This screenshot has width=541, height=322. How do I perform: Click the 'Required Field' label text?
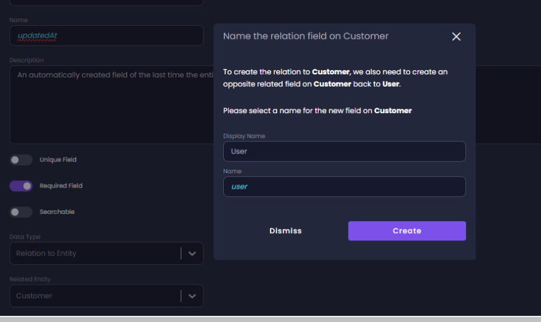[x=61, y=186]
